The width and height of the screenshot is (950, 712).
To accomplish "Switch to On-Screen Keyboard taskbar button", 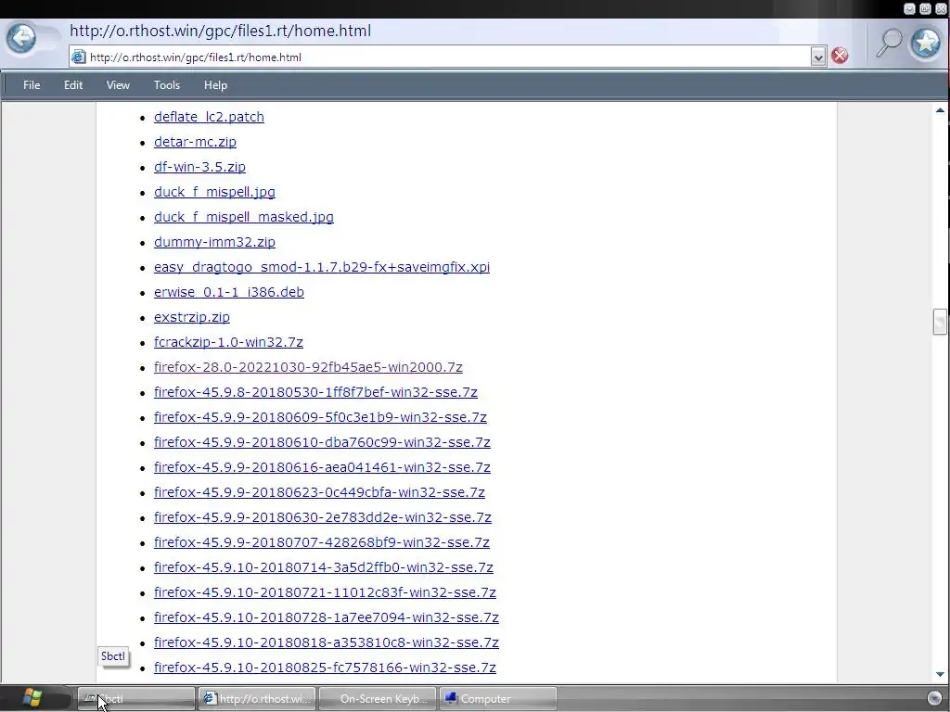I will point(378,699).
